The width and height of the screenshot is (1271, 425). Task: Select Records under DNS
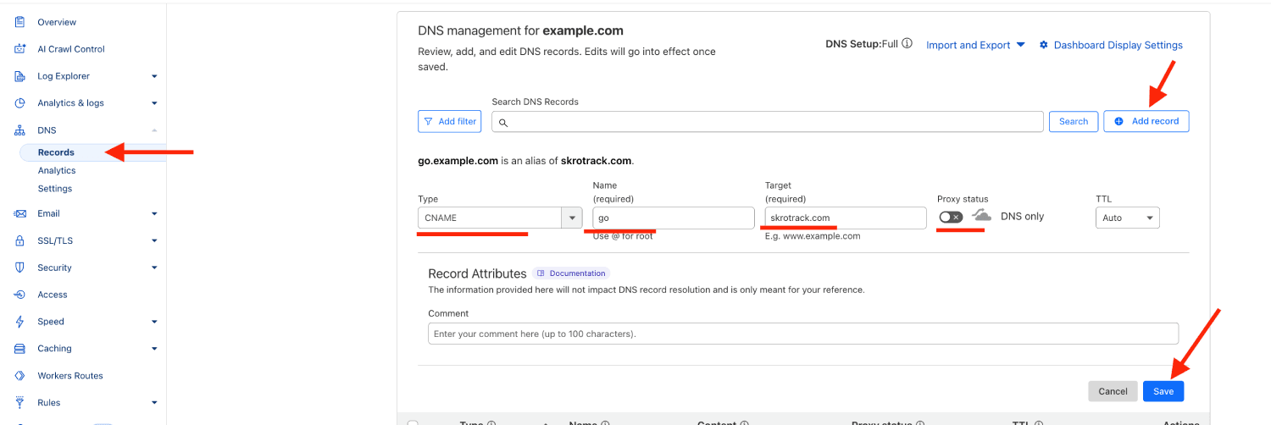coord(56,152)
